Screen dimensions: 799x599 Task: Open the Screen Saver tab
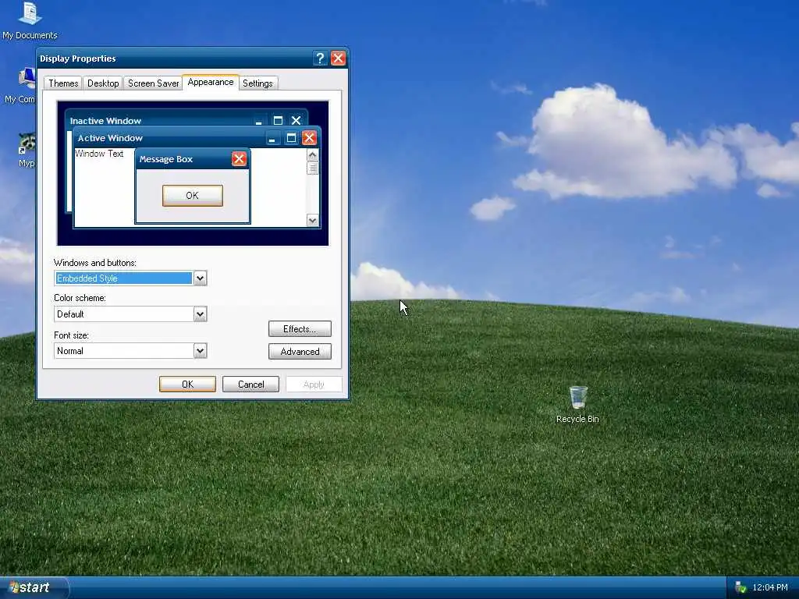[154, 83]
